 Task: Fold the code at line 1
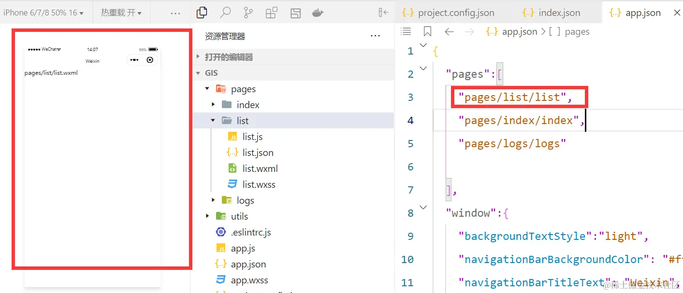pyautogui.click(x=423, y=45)
